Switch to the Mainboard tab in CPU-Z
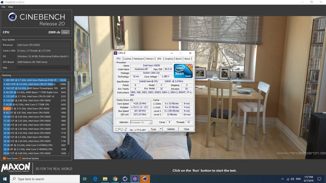Image resolution: width=326 pixels, height=183 pixels. (x=139, y=59)
